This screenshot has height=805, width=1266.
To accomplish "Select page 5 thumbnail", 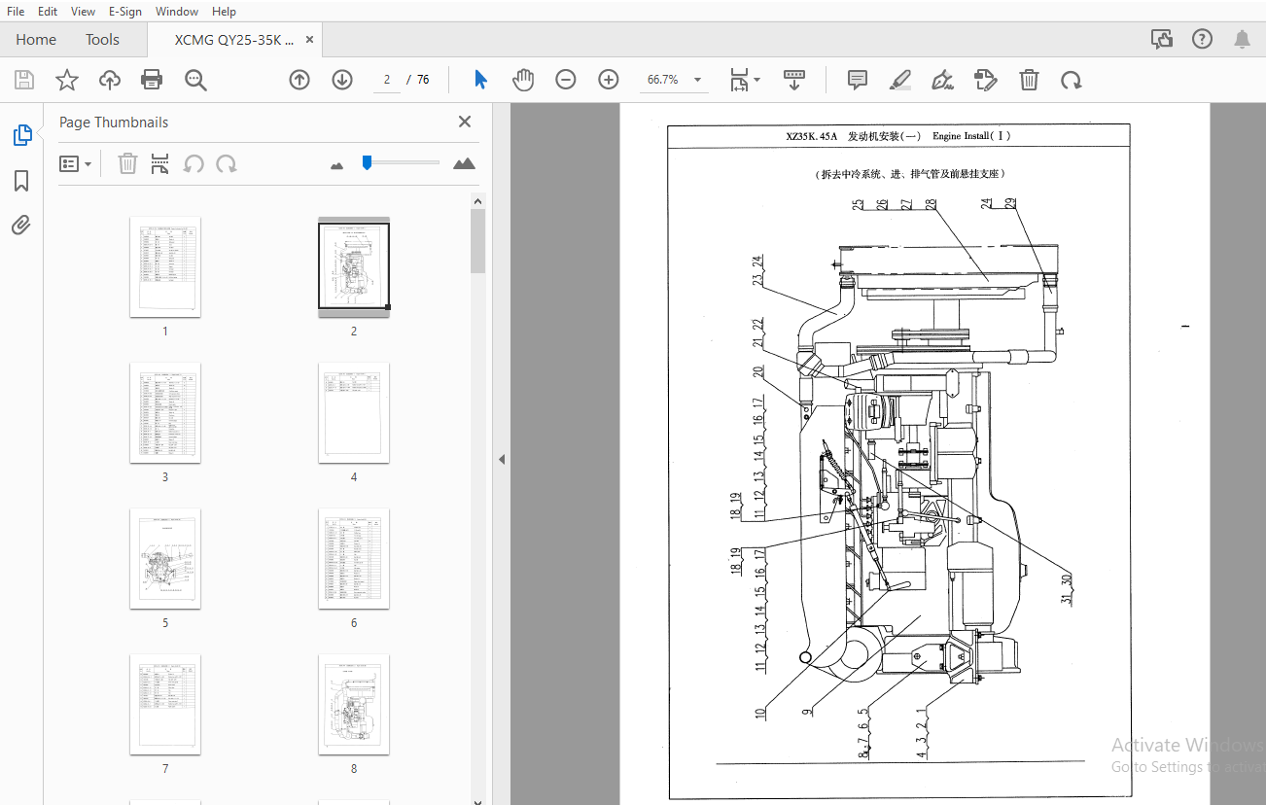I will [x=165, y=559].
